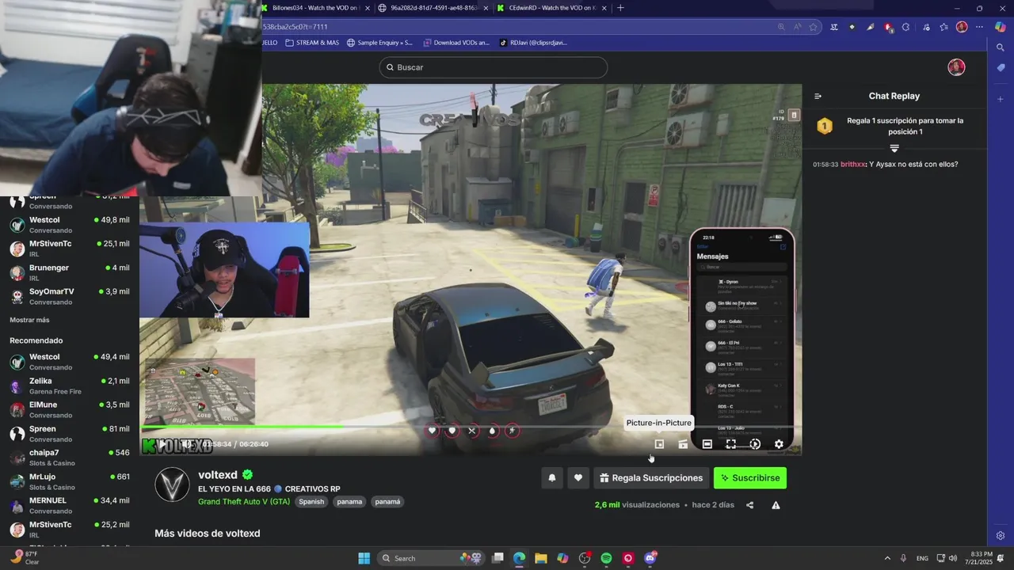This screenshot has height=570, width=1014.
Task: Click the play button on the video
Action: (x=162, y=444)
